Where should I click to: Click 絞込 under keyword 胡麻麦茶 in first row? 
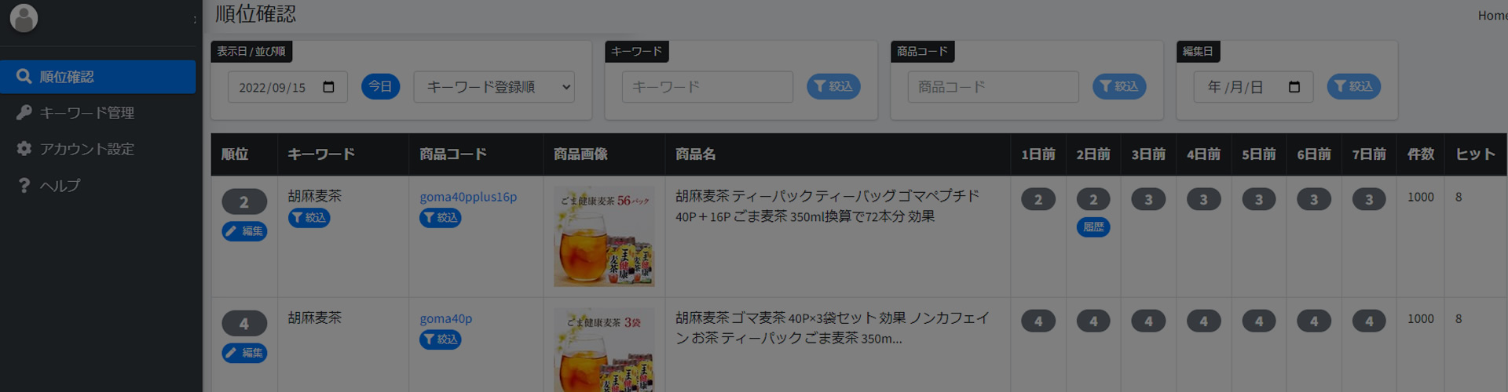[x=309, y=218]
